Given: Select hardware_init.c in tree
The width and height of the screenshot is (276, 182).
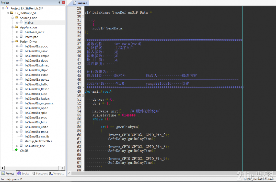Looking at the screenshot, I should pyautogui.click(x=34, y=32).
